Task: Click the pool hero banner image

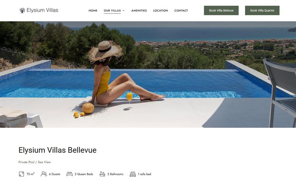Action: pyautogui.click(x=148, y=74)
